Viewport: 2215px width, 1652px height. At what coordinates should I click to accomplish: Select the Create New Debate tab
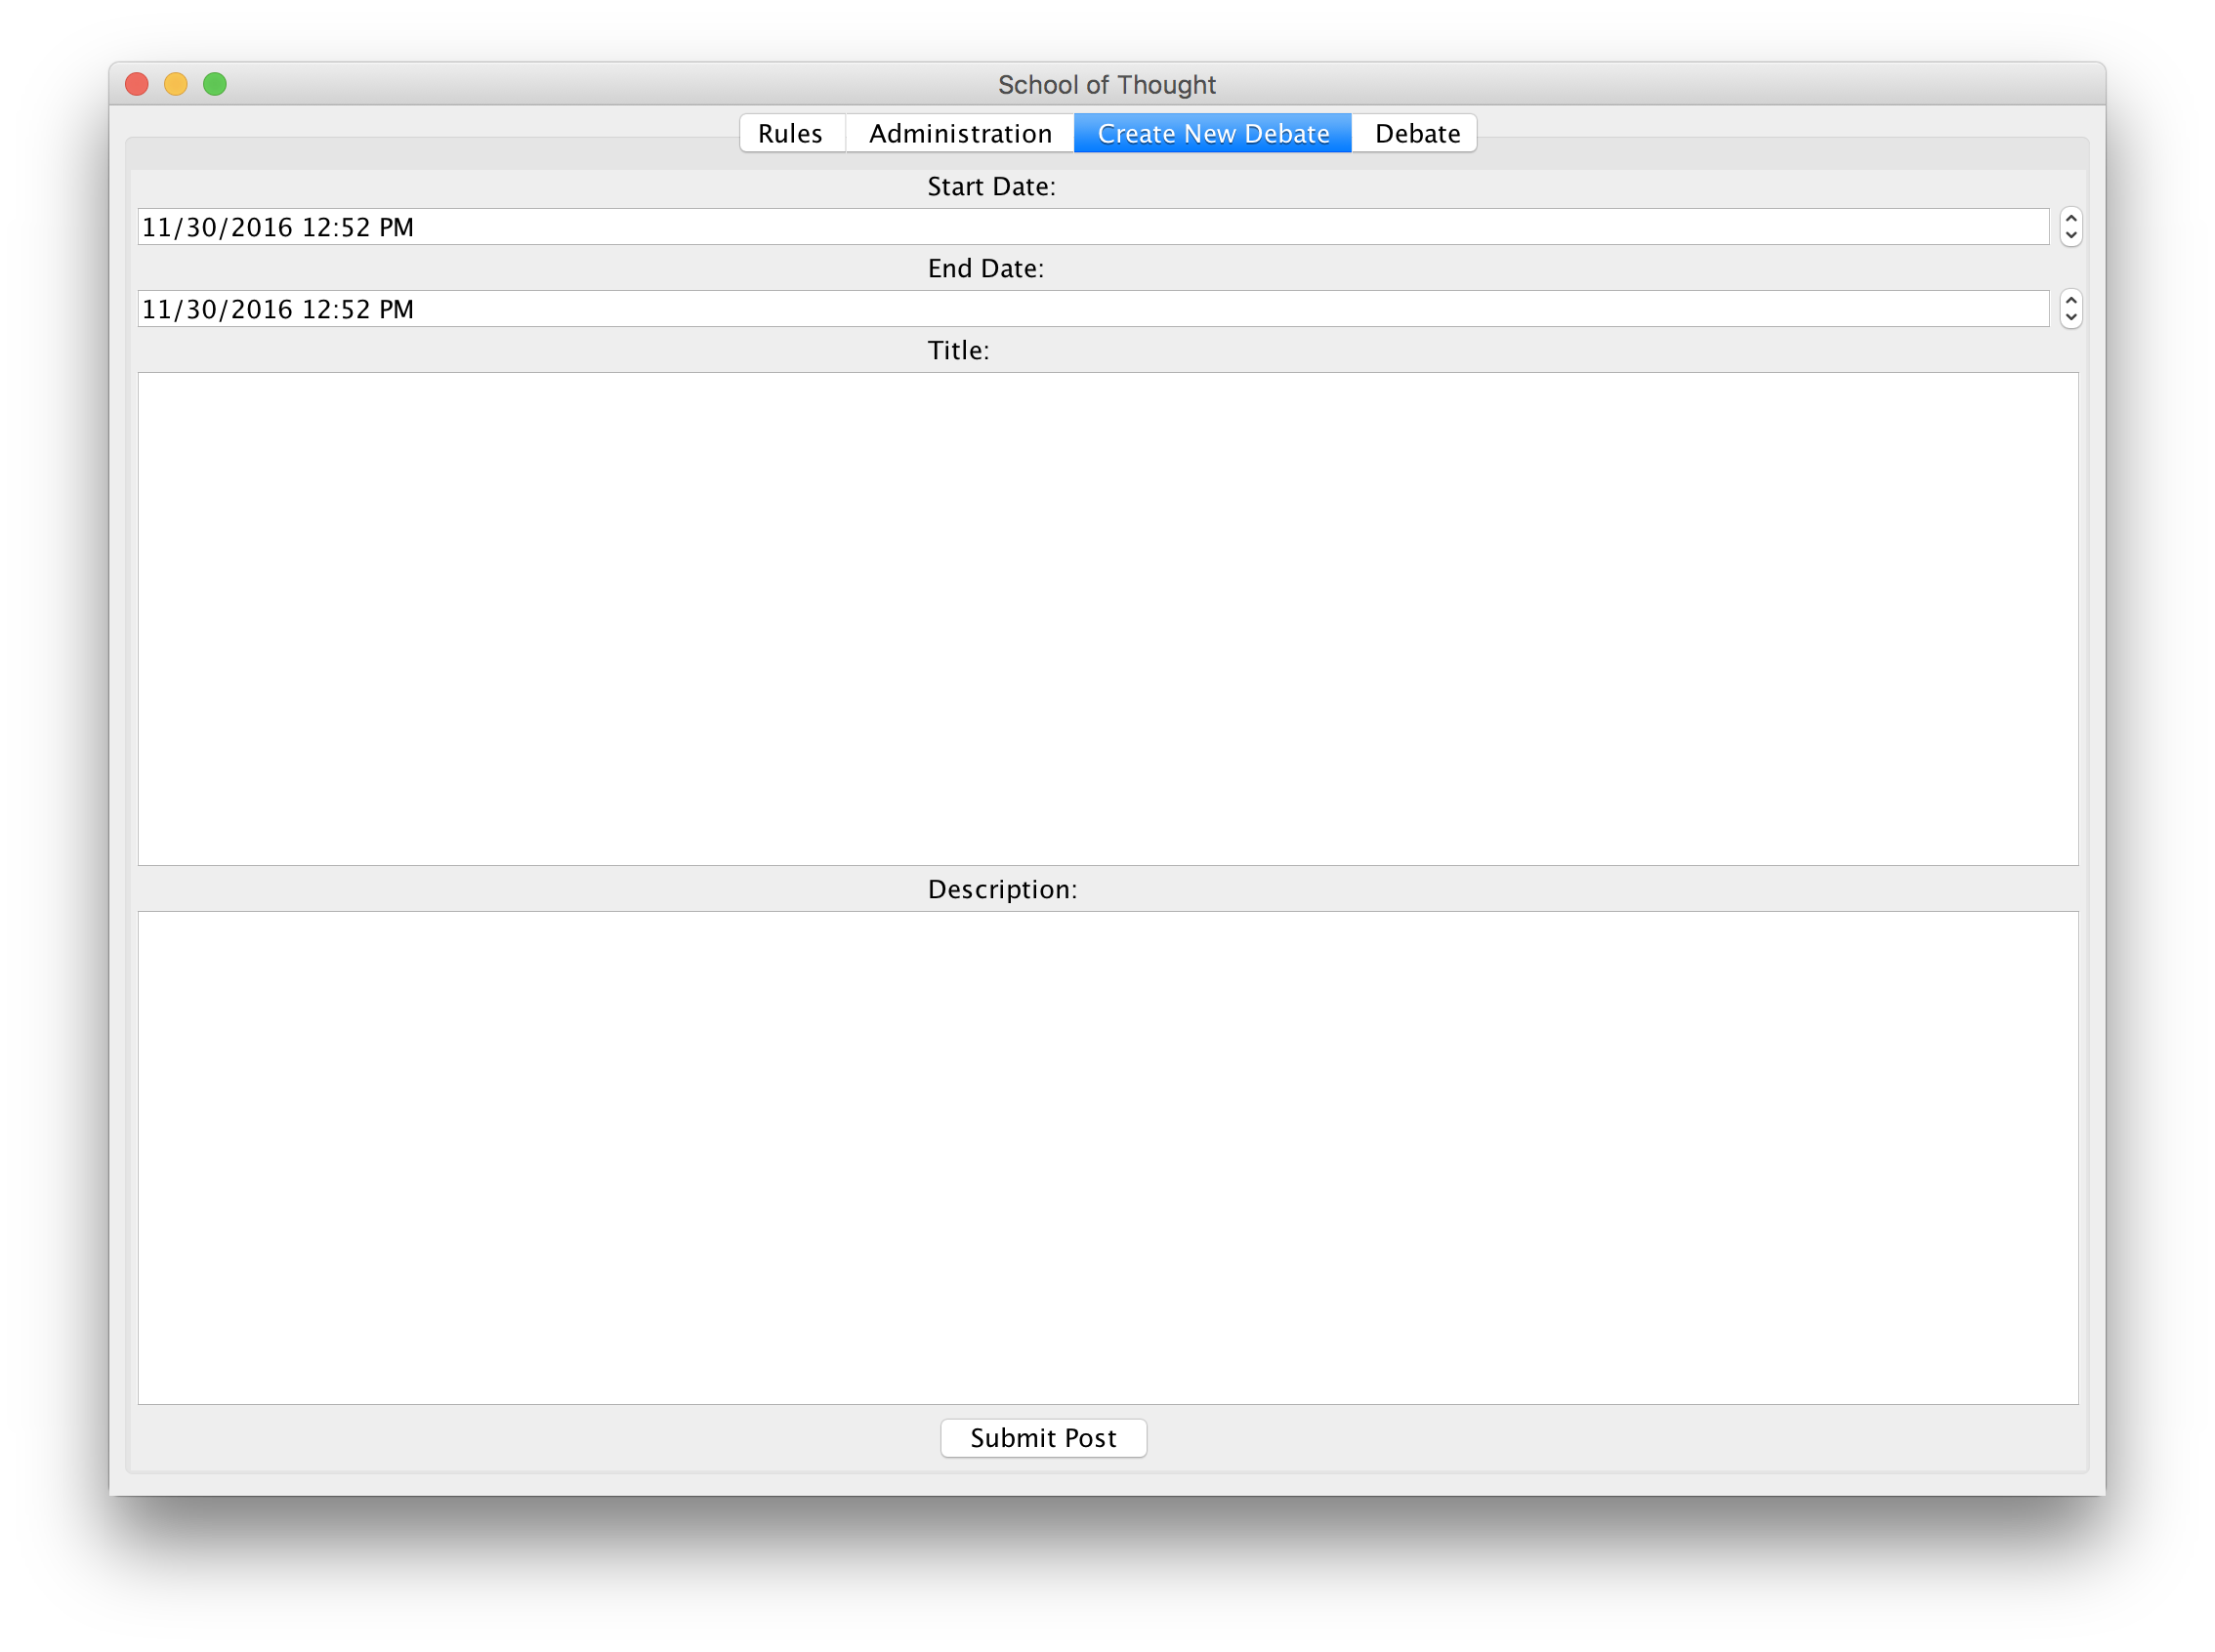coord(1213,133)
